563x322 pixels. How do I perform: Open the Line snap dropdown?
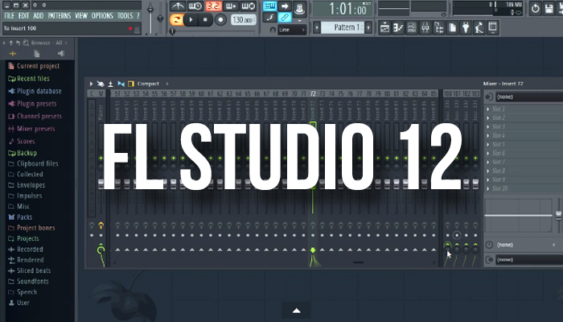pos(292,30)
